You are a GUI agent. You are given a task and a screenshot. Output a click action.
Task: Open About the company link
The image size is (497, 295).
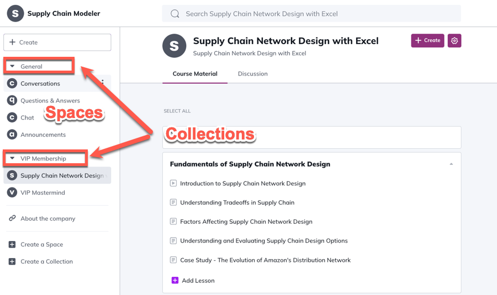tap(48, 218)
